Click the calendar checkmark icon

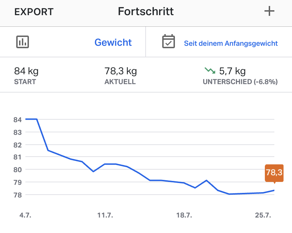[x=168, y=42]
